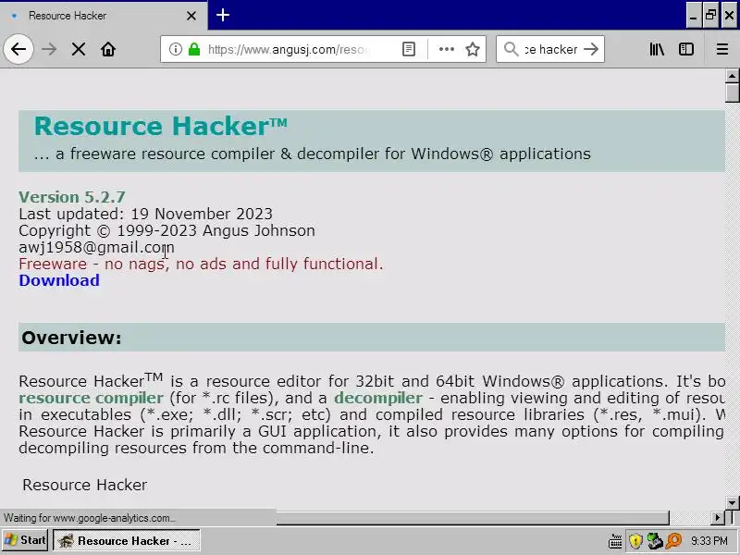Open a new tab with plus button

click(223, 15)
